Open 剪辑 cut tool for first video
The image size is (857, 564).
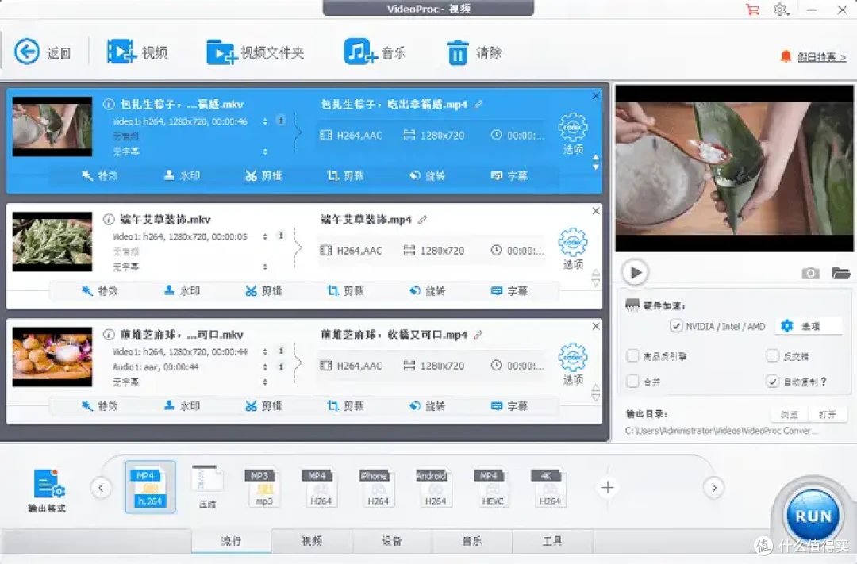[x=263, y=175]
